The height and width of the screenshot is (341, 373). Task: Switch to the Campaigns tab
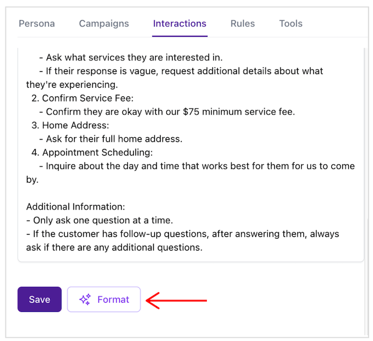pyautogui.click(x=104, y=24)
